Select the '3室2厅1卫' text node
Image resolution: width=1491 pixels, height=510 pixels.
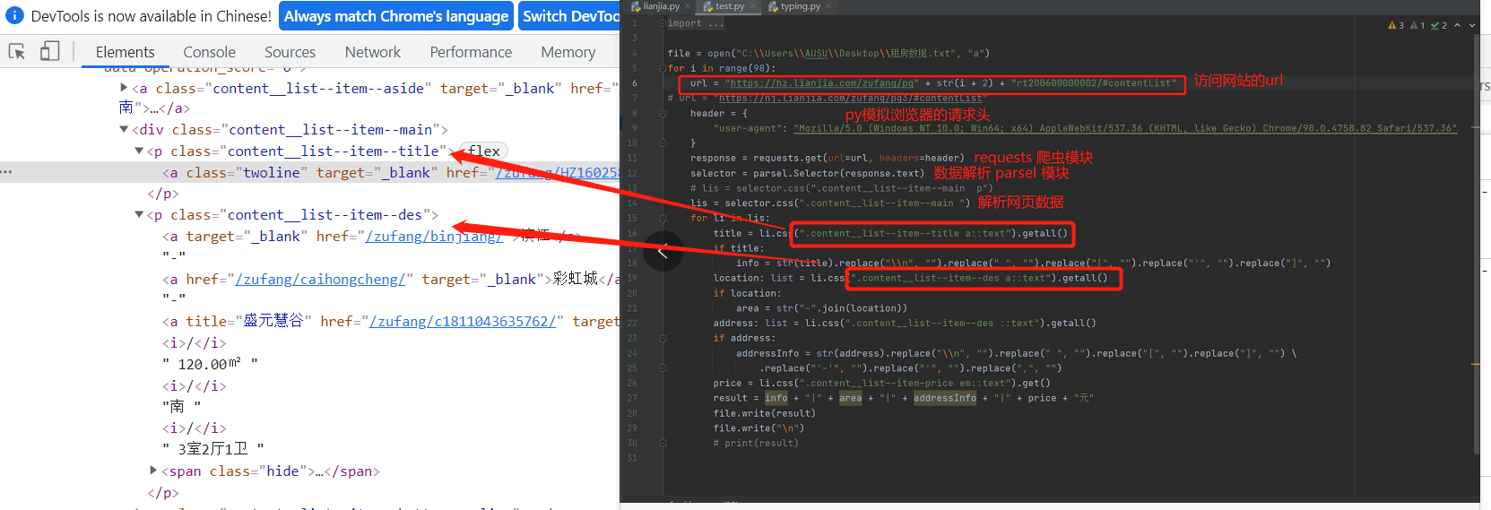(x=213, y=448)
